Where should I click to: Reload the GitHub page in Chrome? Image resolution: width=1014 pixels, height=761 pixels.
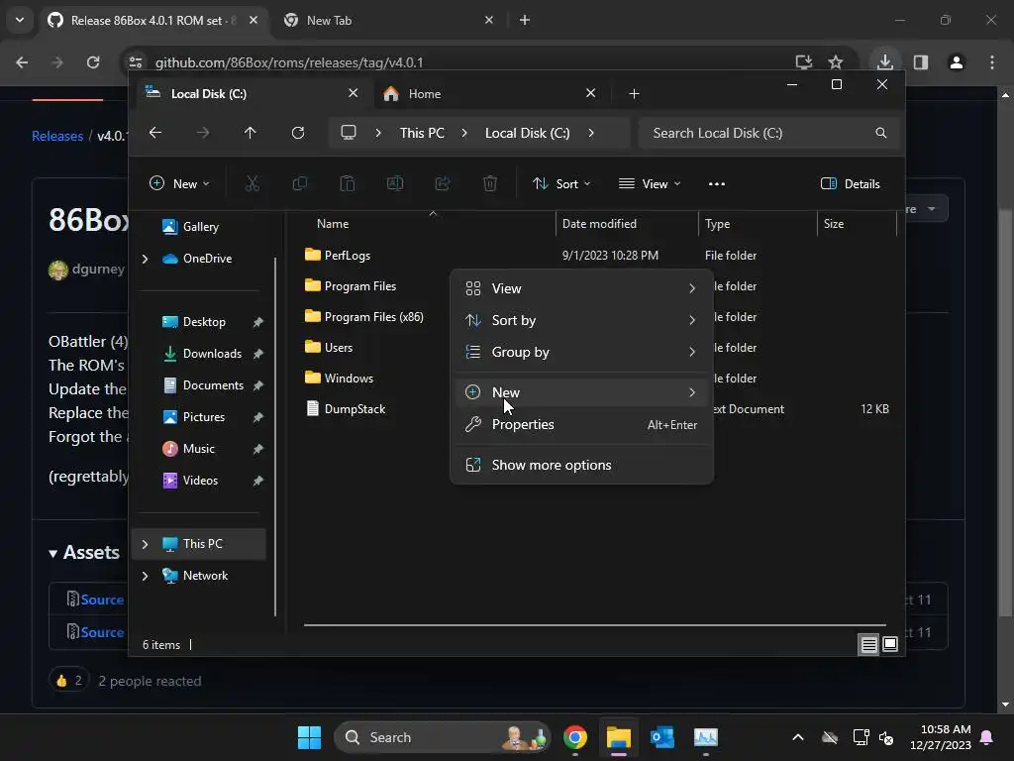click(93, 62)
